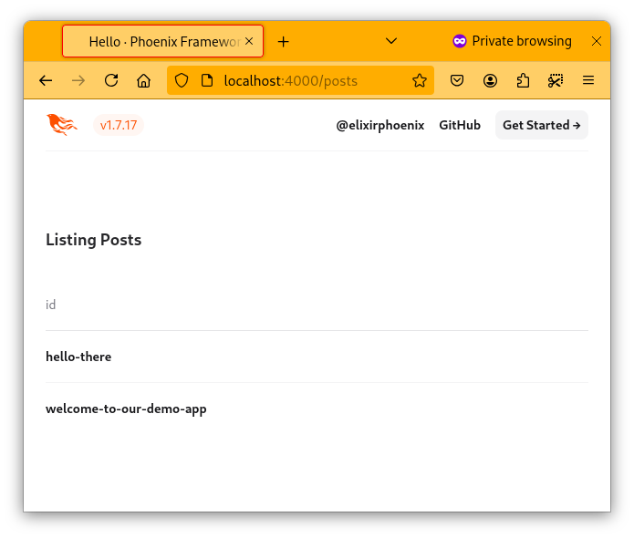Reload the current page
This screenshot has width=634, height=538.
(x=111, y=80)
